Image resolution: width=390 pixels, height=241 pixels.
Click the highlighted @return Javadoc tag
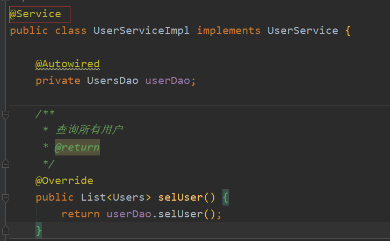pyautogui.click(x=77, y=147)
